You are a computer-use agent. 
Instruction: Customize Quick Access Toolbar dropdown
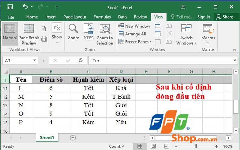click(57, 7)
